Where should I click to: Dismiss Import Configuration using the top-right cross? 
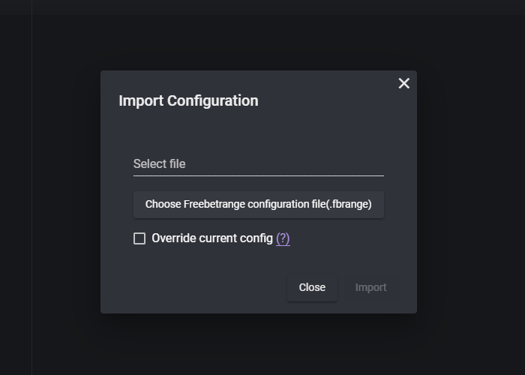click(x=403, y=83)
